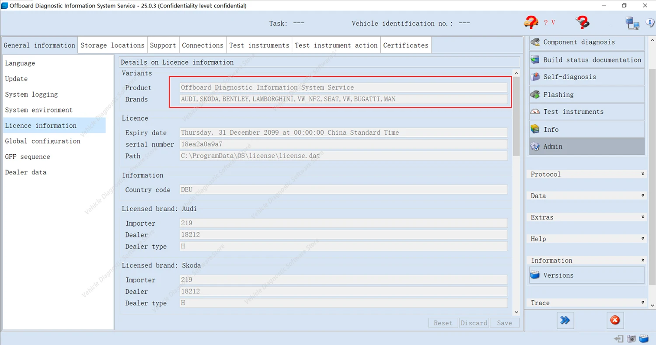Click the Audi Dealer field
Image resolution: width=656 pixels, height=345 pixels.
[x=344, y=235]
